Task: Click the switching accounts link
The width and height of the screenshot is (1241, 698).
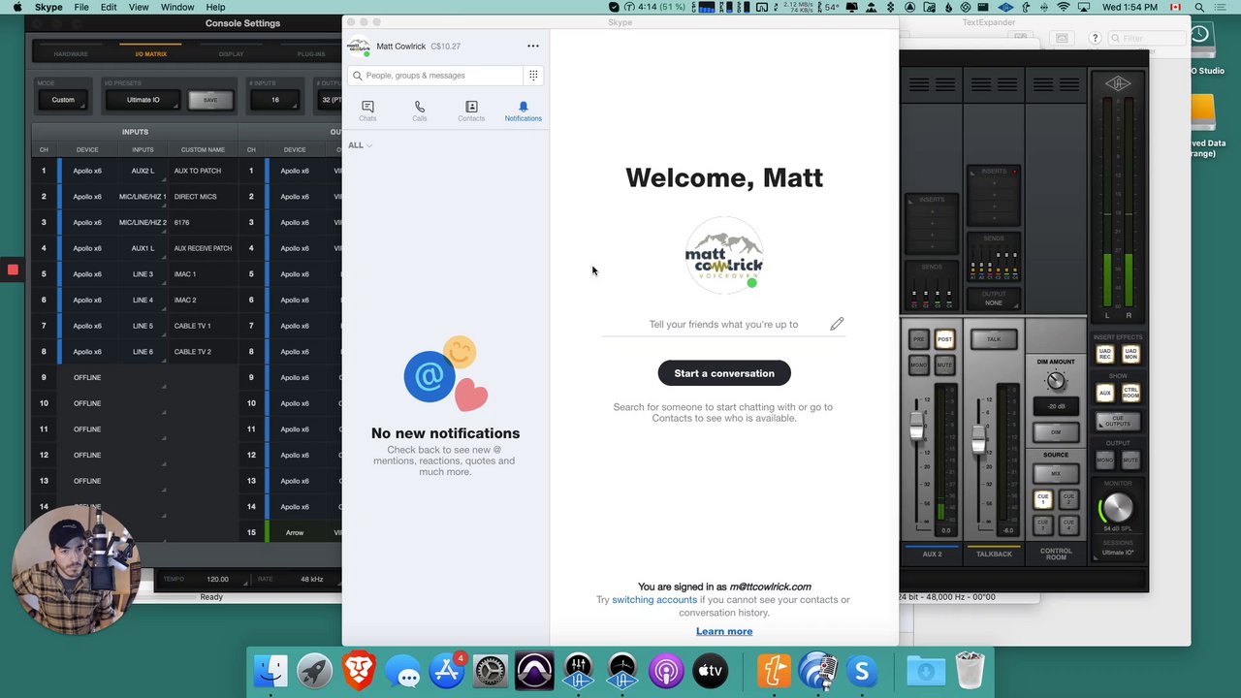Action: pos(654,600)
